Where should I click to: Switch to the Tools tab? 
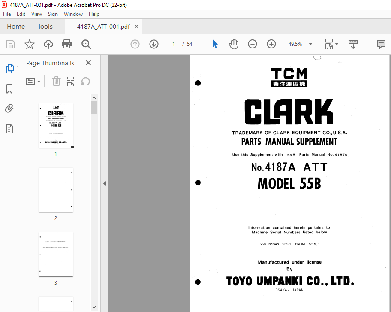(45, 27)
